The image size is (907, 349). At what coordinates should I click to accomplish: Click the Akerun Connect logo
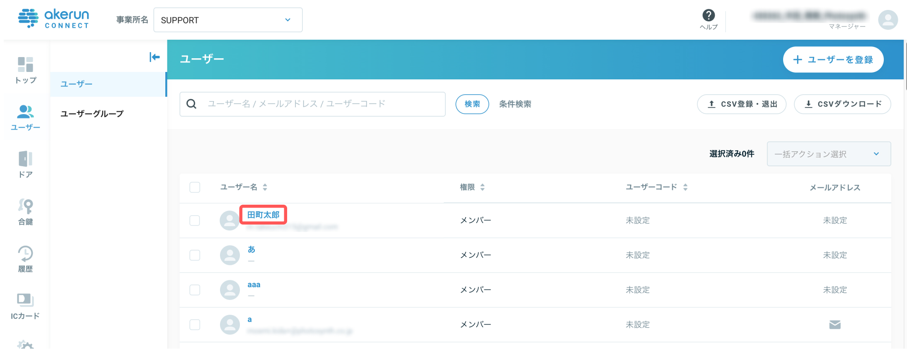click(54, 19)
